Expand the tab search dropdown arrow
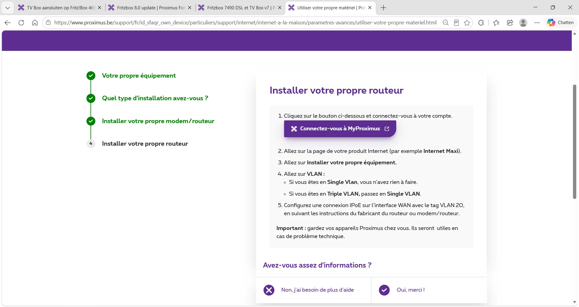The image size is (579, 307). pos(8,8)
